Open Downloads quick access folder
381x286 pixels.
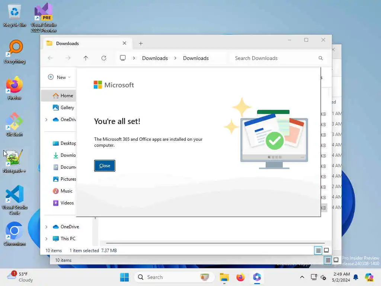tap(64, 155)
